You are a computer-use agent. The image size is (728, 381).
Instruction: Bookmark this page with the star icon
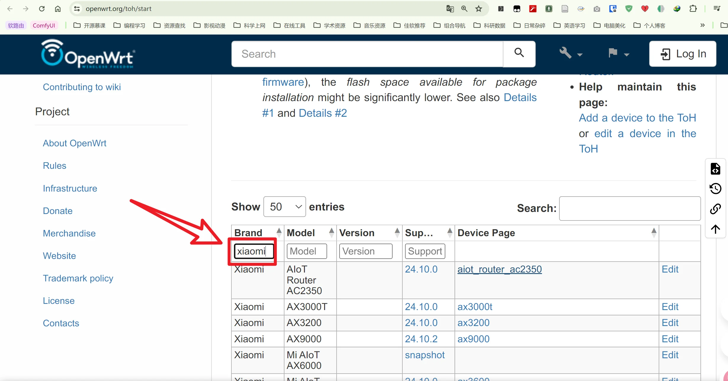pos(479,9)
